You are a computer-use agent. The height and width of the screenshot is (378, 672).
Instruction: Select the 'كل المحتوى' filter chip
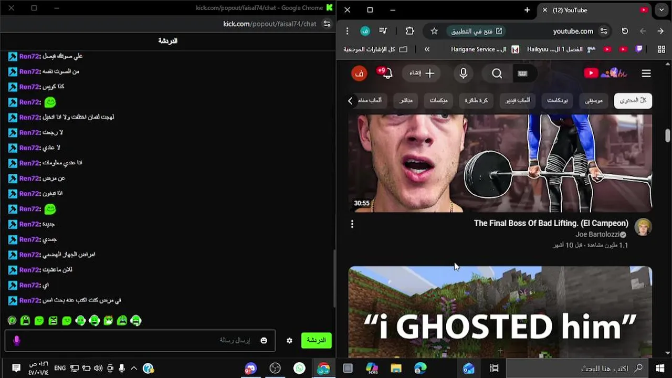[x=633, y=101]
